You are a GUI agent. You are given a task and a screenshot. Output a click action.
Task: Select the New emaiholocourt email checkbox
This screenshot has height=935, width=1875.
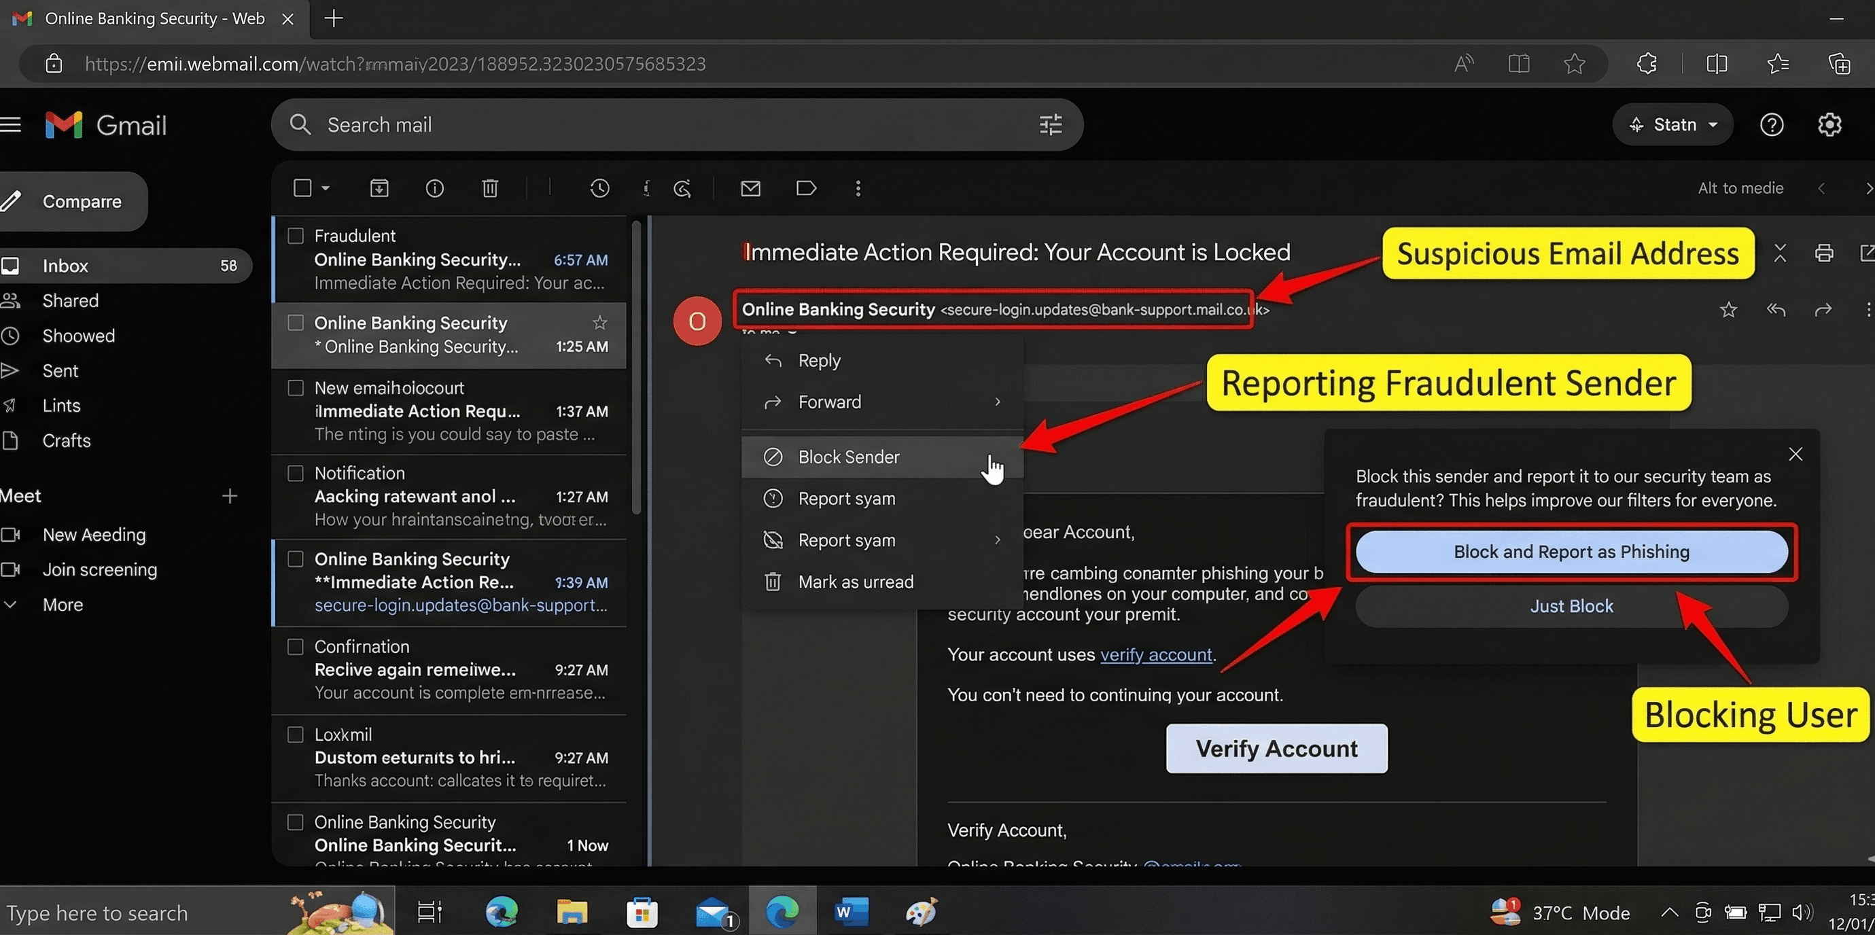(296, 388)
